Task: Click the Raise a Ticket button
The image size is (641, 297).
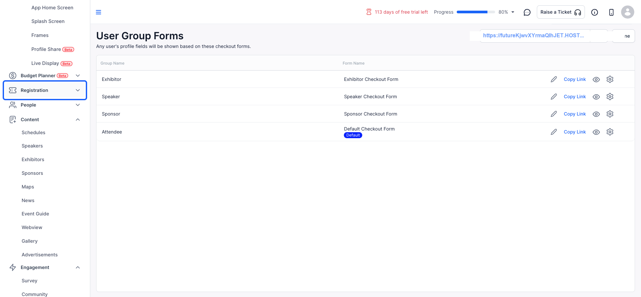Action: pos(561,12)
